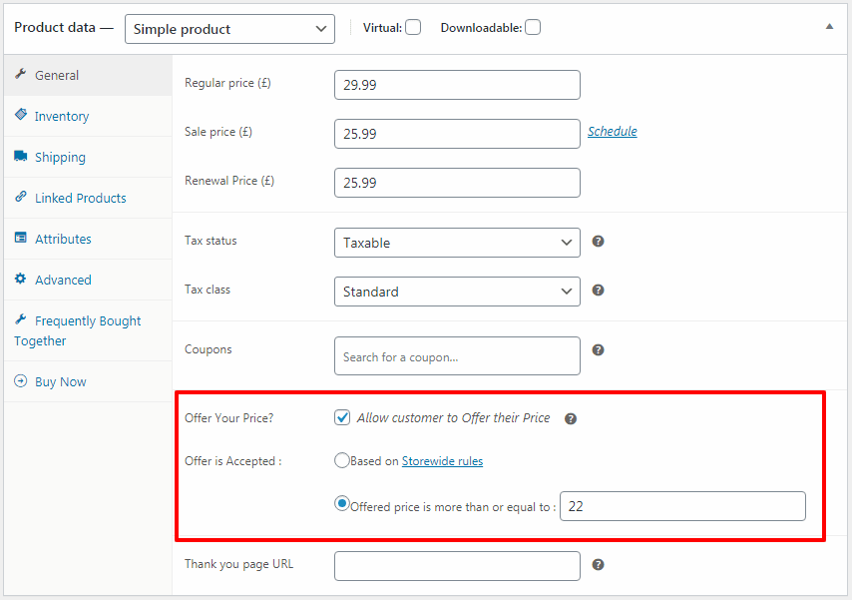Viewport: 852px width, 600px height.
Task: Show help tooltip for Coupons
Action: pyautogui.click(x=598, y=350)
